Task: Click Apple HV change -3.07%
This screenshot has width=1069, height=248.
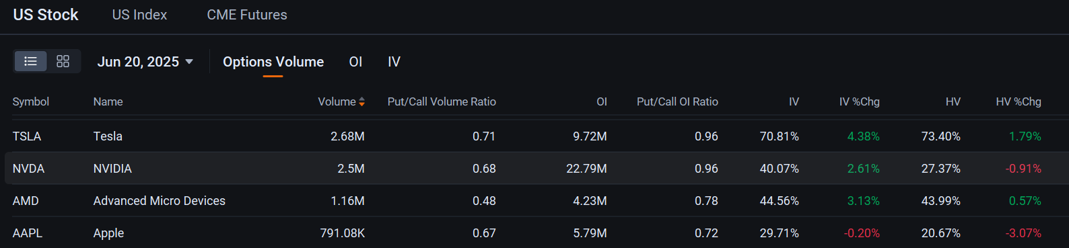Action: click(1023, 233)
